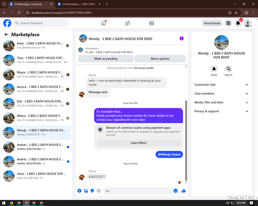
Task: Open the Yamii 3 BED 2 BATH conversation
Action: pos(36,176)
